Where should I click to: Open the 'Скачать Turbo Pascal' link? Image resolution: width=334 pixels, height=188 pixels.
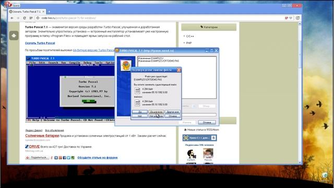pyautogui.click(x=40, y=43)
